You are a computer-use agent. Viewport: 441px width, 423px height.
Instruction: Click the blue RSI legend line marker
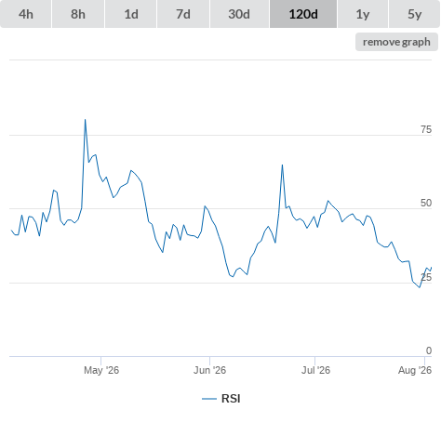[209, 399]
